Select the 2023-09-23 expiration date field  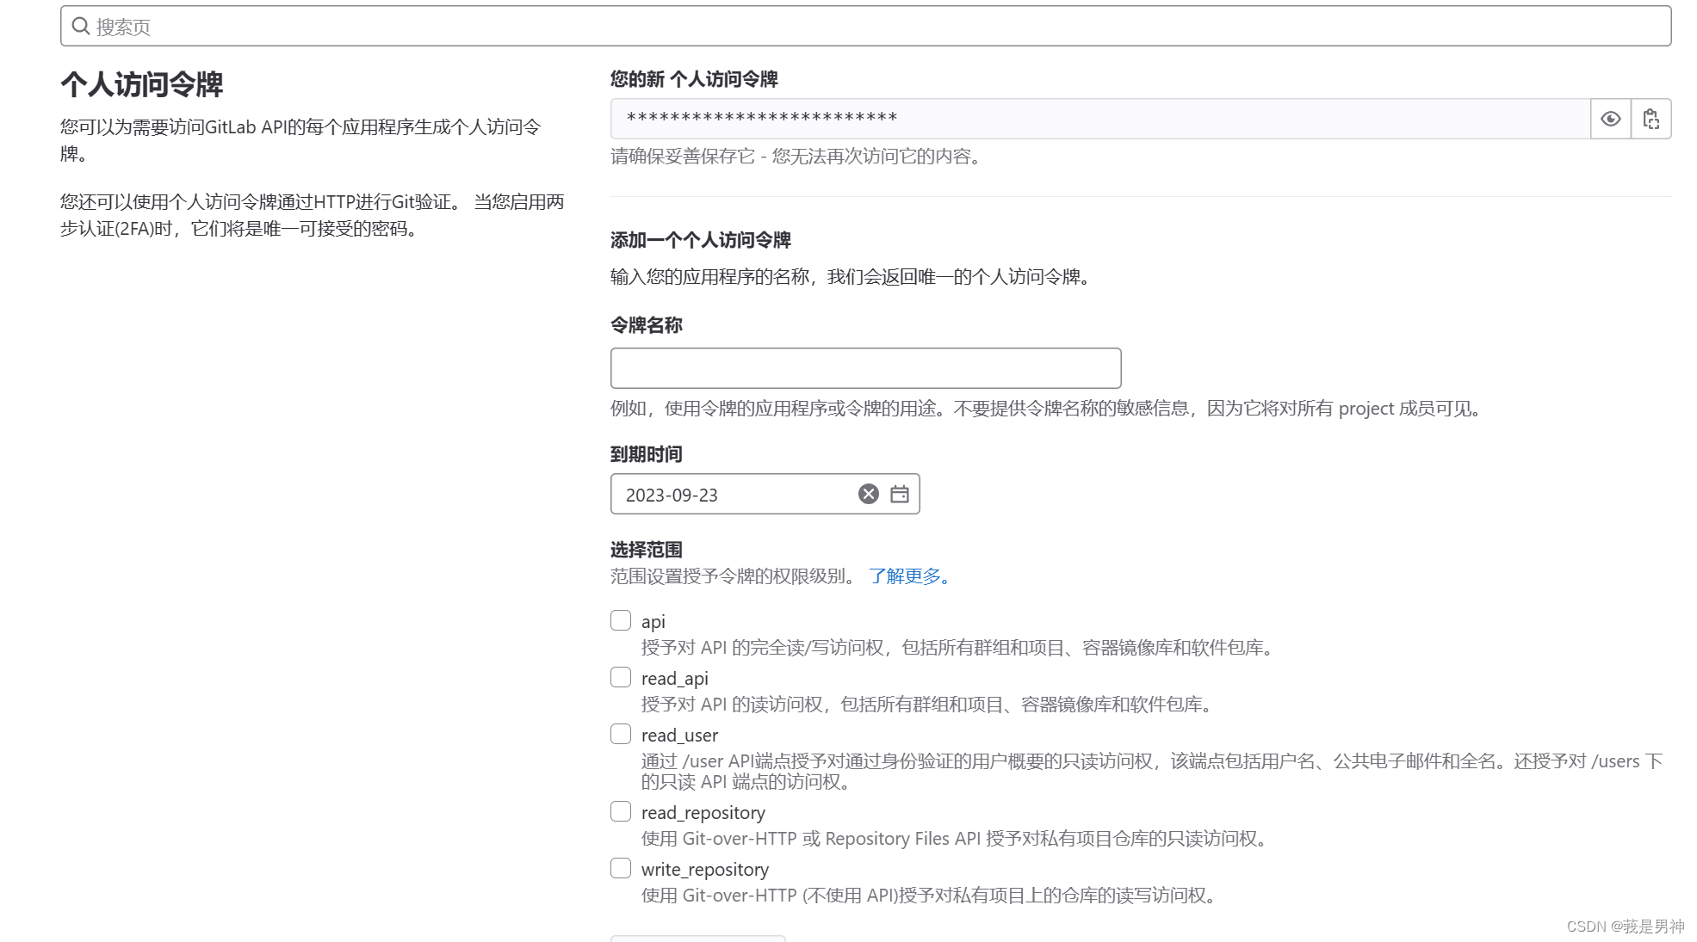point(765,494)
